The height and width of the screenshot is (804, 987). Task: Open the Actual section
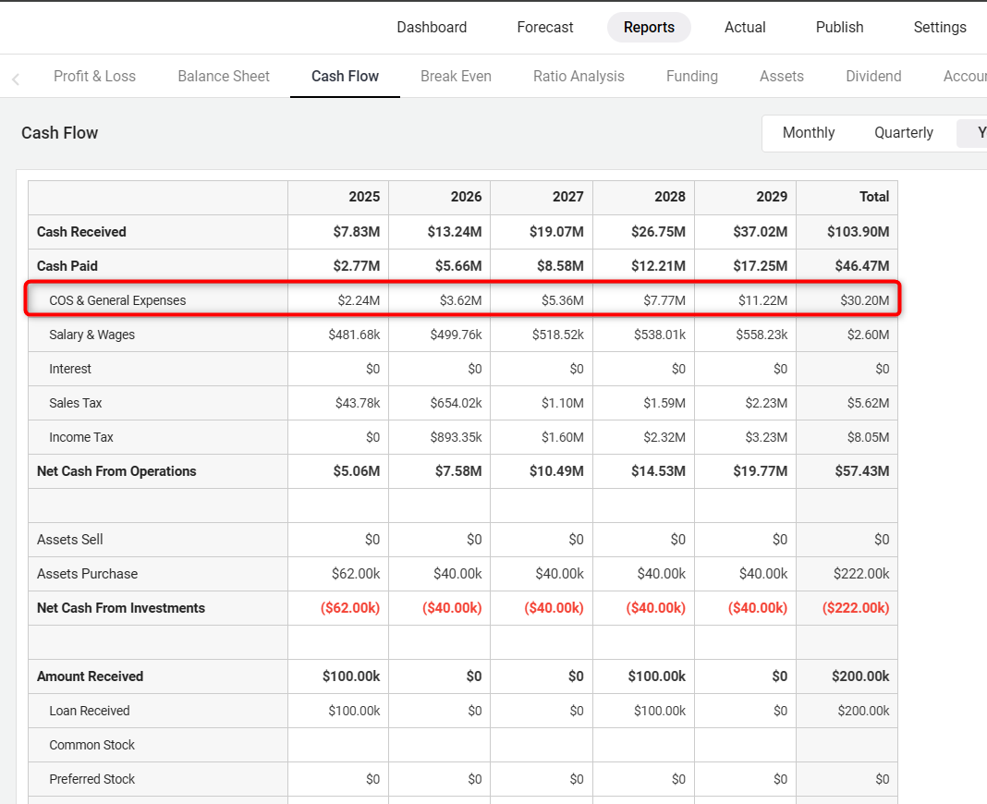745,28
